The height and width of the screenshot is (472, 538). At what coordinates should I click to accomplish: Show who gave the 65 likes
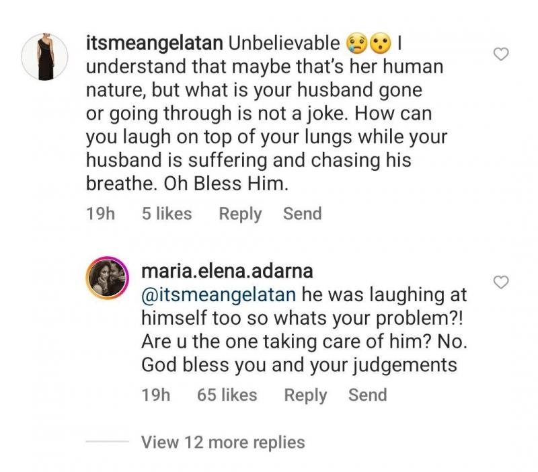pyautogui.click(x=227, y=395)
